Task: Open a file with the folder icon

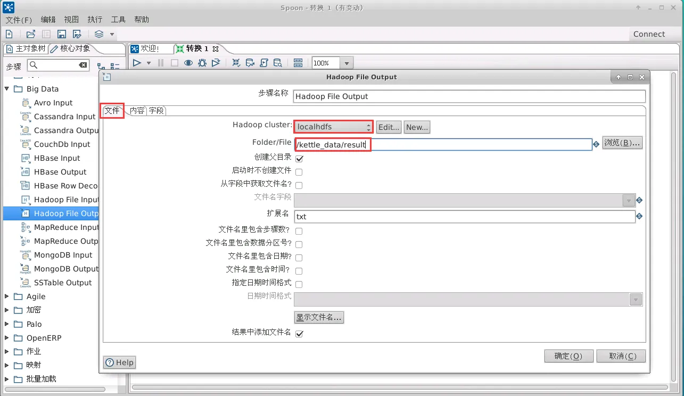Action: (x=31, y=34)
